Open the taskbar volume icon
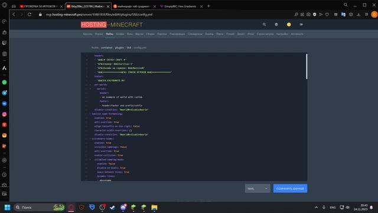 [x=347, y=207]
